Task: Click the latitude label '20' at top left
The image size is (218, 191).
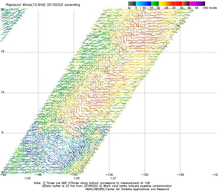Action: click(2, 10)
